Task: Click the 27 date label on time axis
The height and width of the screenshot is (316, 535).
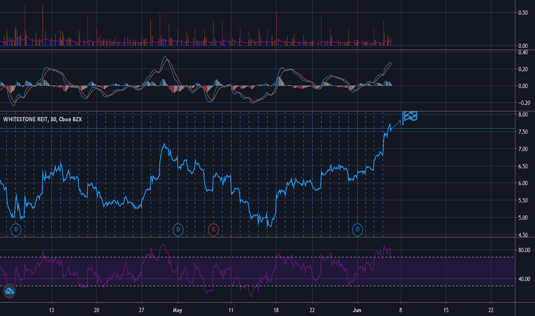Action: click(x=141, y=310)
